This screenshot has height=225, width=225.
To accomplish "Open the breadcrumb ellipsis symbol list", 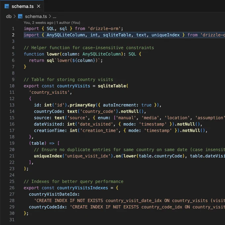I will [x=54, y=17].
